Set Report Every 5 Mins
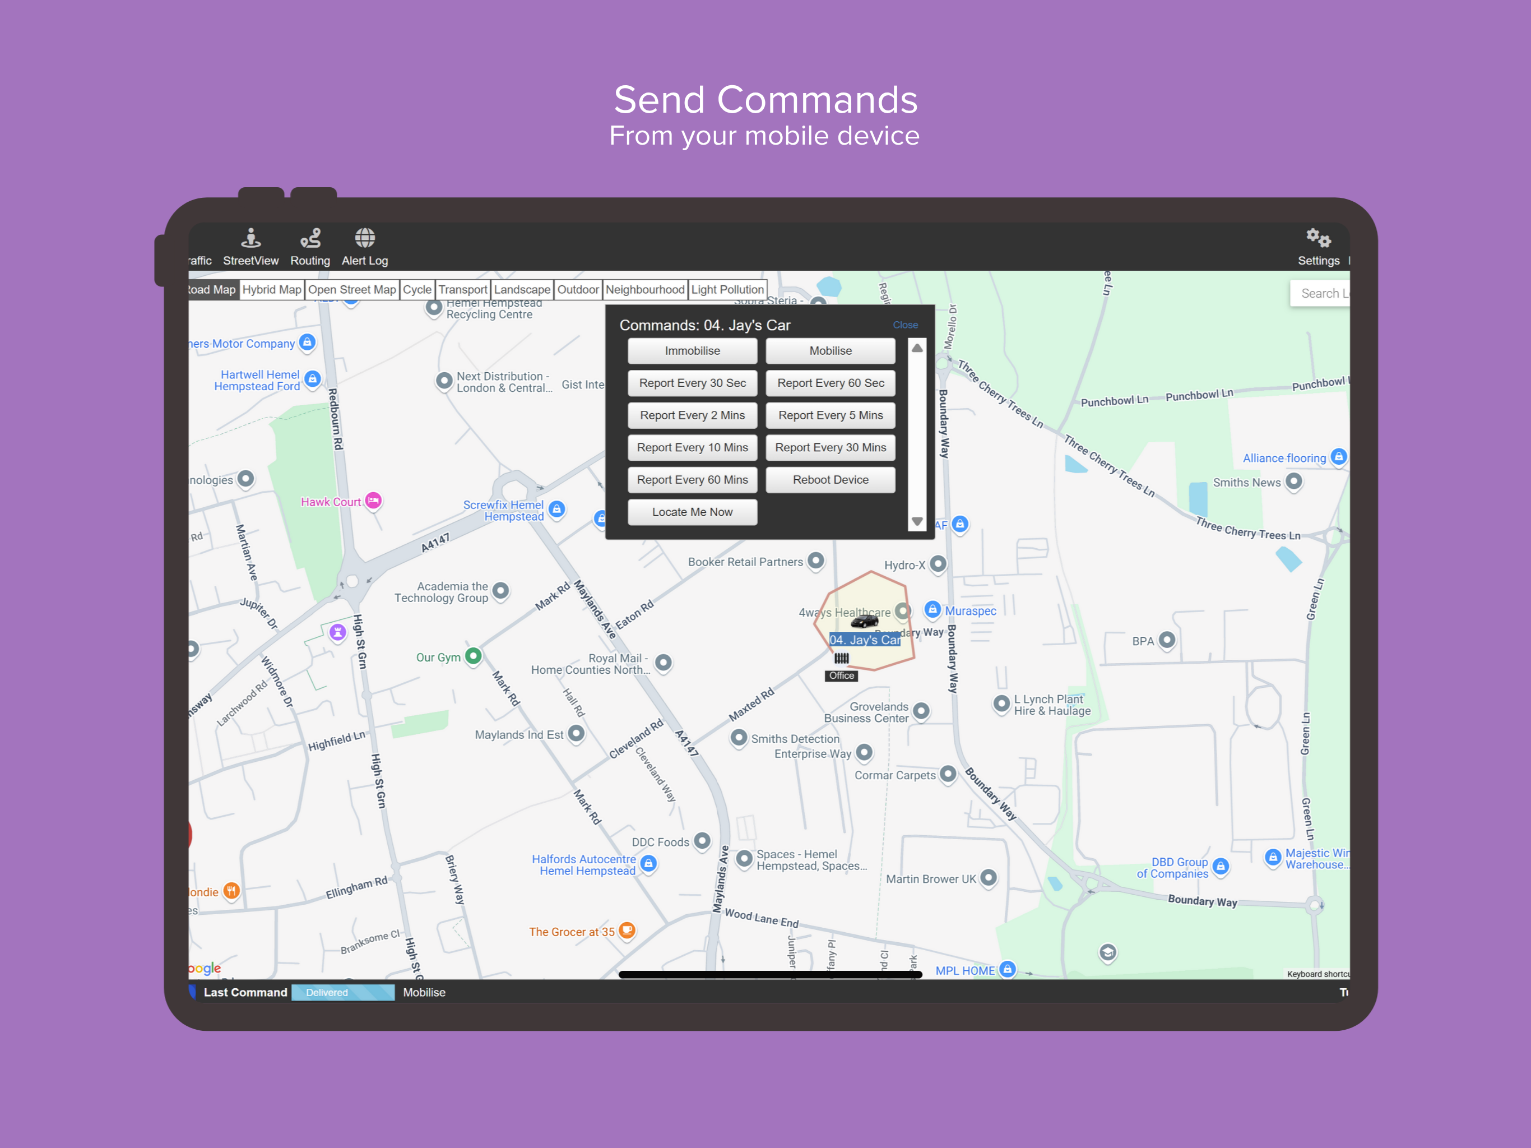The image size is (1531, 1148). (831, 415)
